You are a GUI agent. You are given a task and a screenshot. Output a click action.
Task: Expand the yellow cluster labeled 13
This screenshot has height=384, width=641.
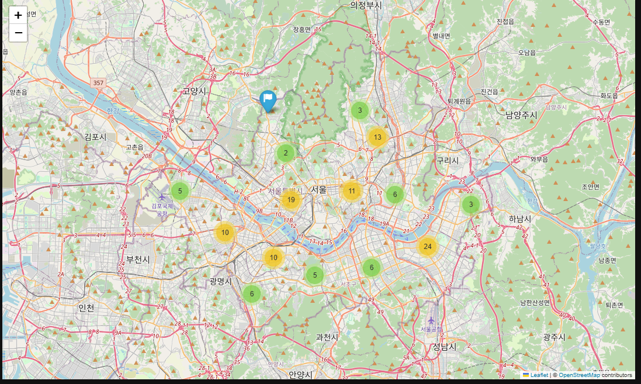377,137
